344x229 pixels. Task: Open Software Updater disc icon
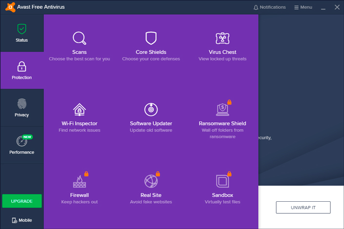pos(151,109)
